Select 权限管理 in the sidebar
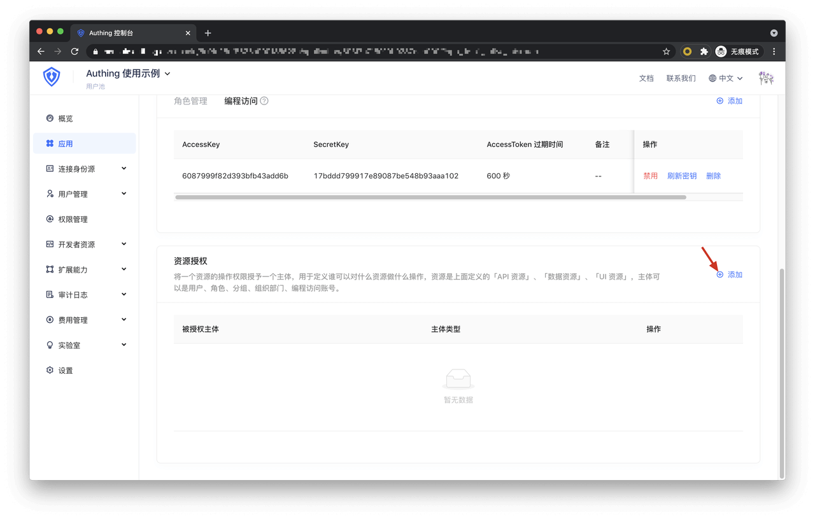 (x=73, y=219)
